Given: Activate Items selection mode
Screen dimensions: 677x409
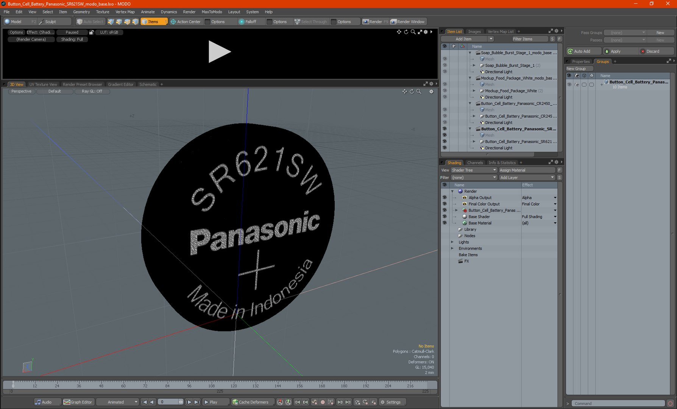Looking at the screenshot, I should tap(154, 22).
